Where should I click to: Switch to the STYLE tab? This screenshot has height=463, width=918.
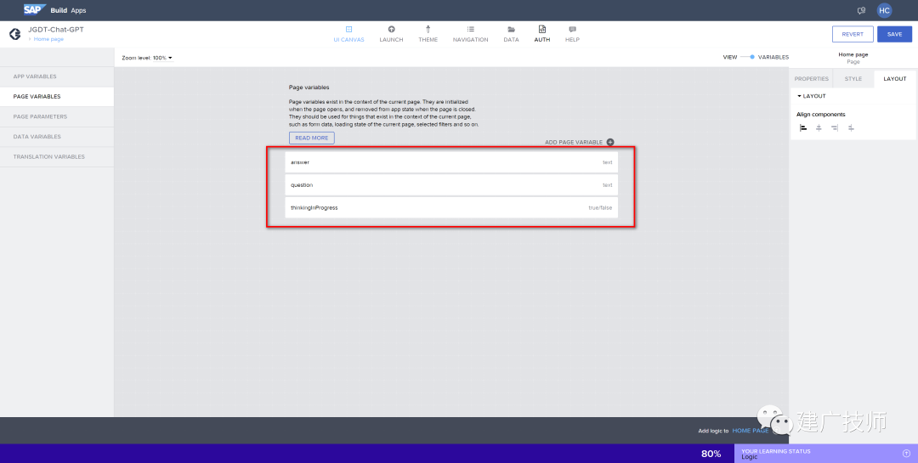click(x=853, y=78)
